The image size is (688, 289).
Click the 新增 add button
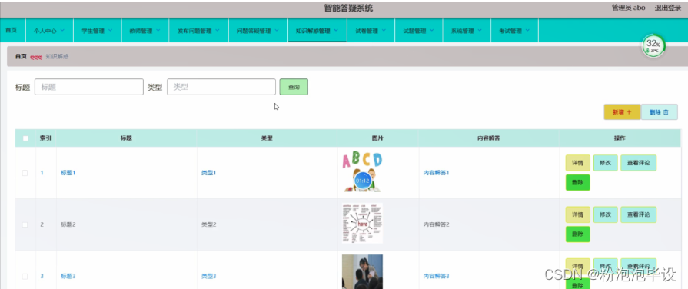click(x=622, y=111)
